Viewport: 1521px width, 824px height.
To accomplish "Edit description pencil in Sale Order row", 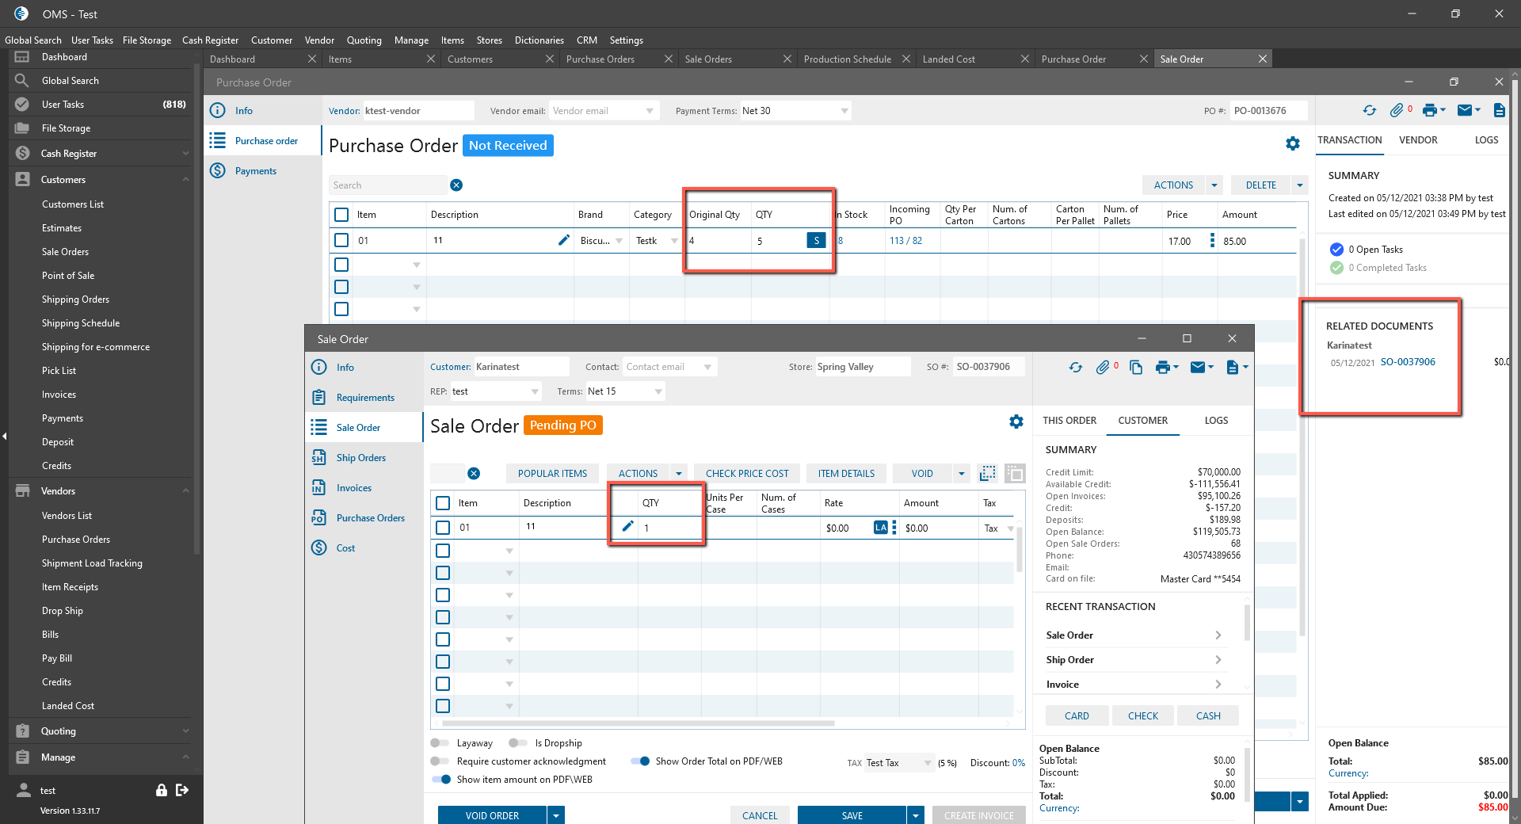I will (627, 526).
